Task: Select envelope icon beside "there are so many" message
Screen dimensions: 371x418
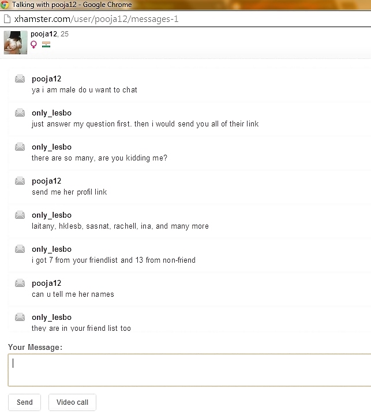Action: pyautogui.click(x=20, y=147)
